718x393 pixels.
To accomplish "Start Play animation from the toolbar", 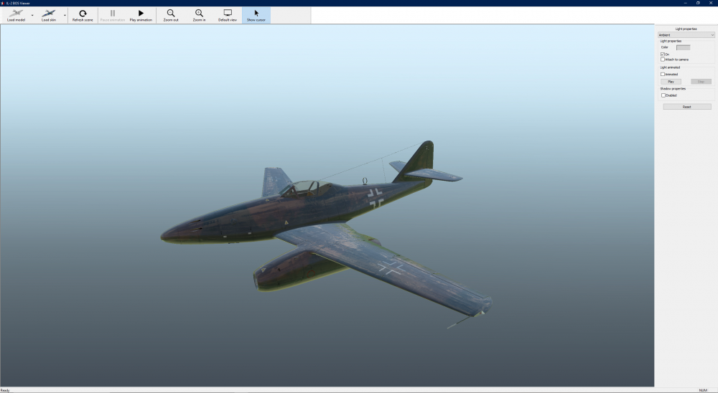I will point(141,14).
